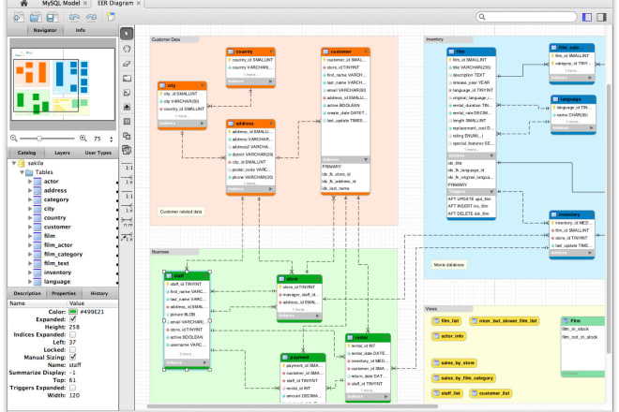Screen dimensions: 619x412
Task: Select the actor_info view
Action: coord(449,336)
